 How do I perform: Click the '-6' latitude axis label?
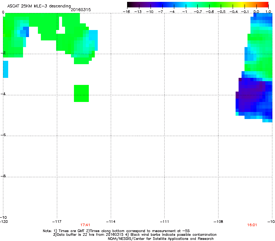pos(3,135)
